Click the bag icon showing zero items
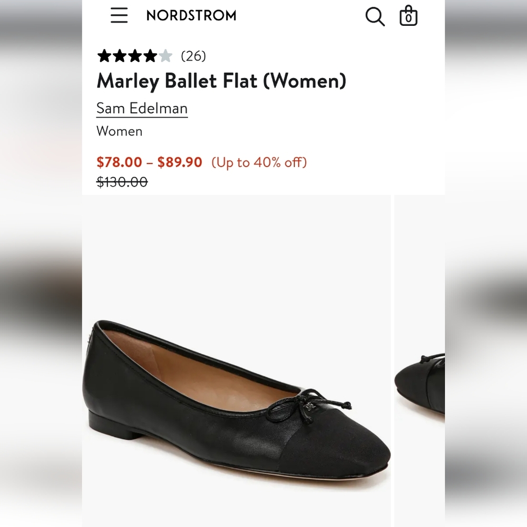This screenshot has height=527, width=527. click(408, 16)
